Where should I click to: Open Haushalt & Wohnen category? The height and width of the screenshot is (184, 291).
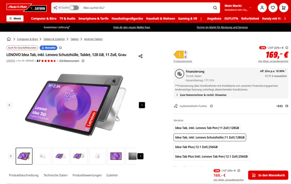coord(160,19)
